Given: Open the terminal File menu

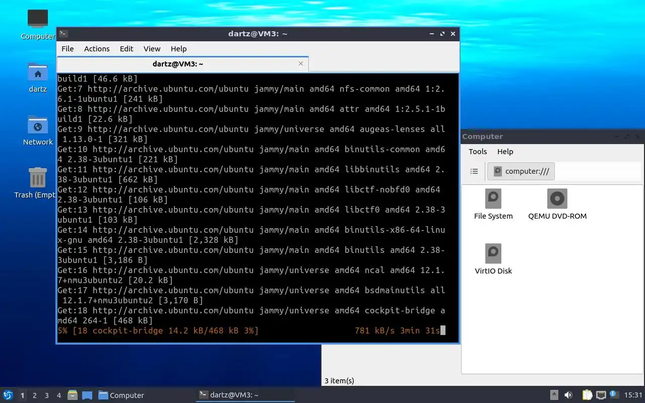Looking at the screenshot, I should tap(68, 49).
